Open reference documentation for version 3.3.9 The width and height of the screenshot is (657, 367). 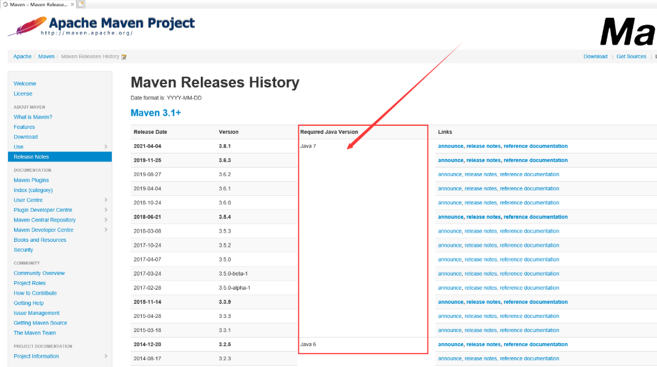(535, 302)
